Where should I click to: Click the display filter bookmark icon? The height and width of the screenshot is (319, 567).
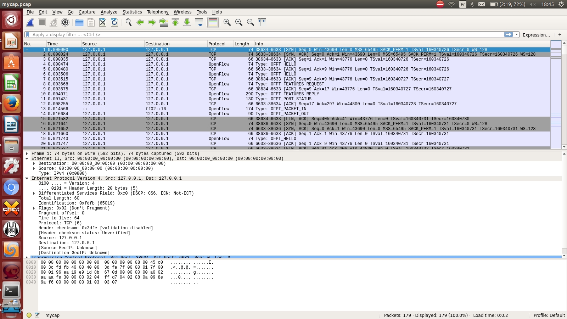(28, 34)
